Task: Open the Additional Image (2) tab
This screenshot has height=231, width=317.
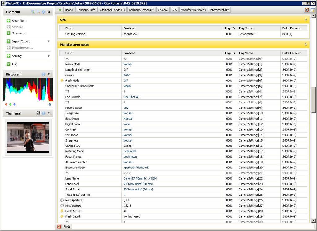Action: pyautogui.click(x=141, y=10)
